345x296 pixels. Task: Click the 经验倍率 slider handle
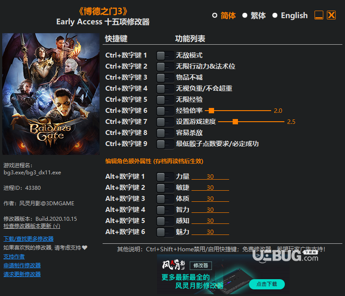coord(211,111)
